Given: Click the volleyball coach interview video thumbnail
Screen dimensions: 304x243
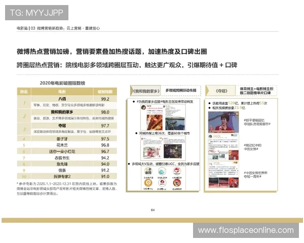Looking at the screenshot, I should point(223,122).
